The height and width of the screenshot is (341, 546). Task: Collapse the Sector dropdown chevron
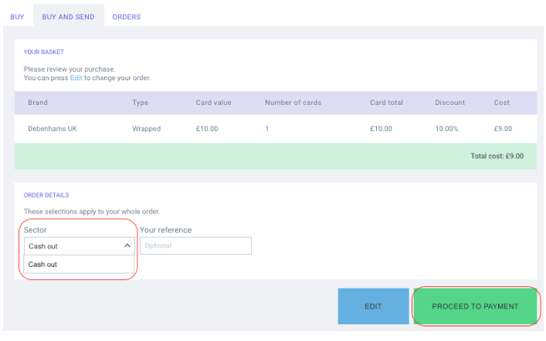[127, 245]
